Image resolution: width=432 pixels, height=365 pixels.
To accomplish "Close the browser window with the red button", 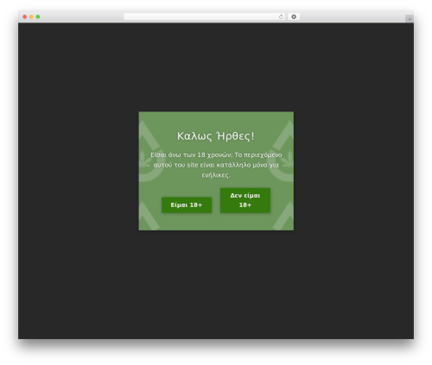I will 25,16.
